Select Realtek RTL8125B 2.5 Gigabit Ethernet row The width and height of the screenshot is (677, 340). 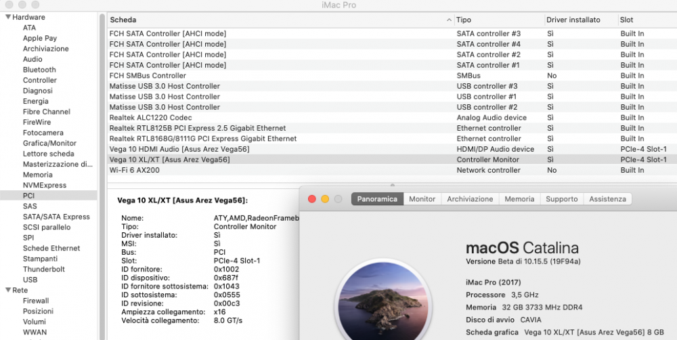click(392, 128)
